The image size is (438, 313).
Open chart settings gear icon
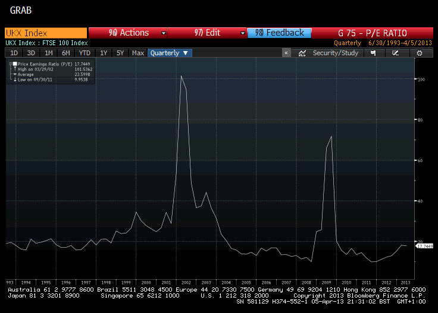[420, 53]
